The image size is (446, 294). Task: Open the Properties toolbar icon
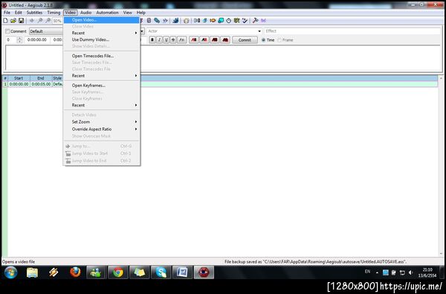(149, 21)
